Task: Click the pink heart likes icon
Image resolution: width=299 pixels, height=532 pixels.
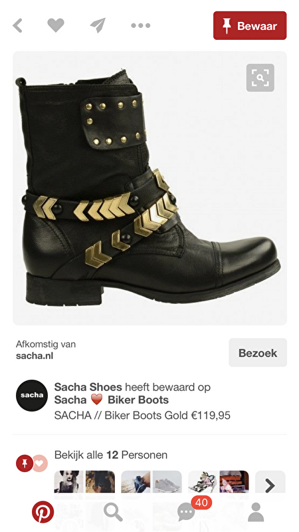Action: (x=40, y=463)
